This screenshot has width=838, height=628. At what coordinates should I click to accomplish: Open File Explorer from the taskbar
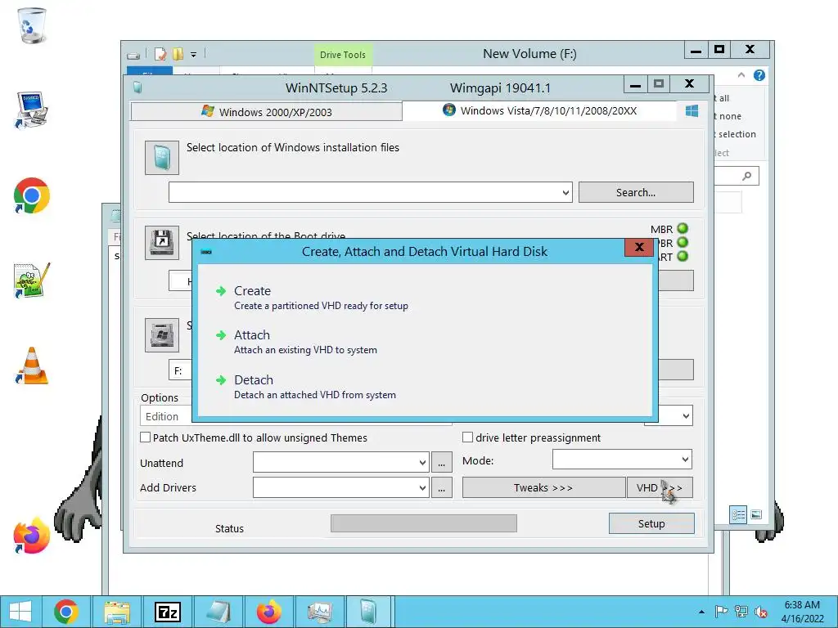[x=116, y=612]
